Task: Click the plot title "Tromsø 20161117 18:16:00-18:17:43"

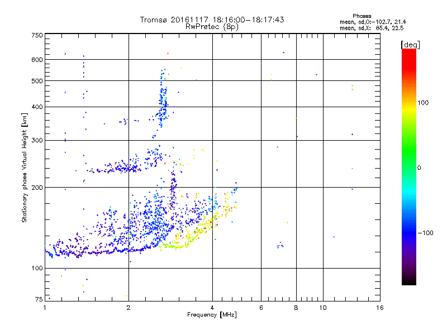Action: click(212, 20)
